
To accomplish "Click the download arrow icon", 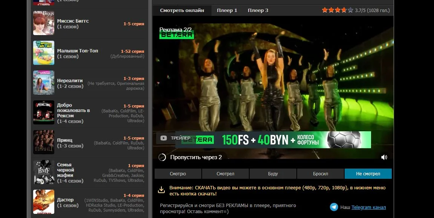I will 161,190.
